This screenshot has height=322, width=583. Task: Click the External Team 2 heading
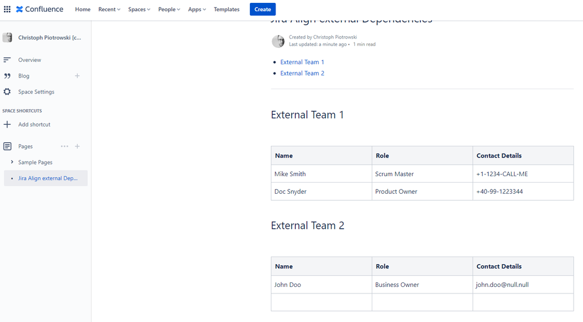click(308, 226)
